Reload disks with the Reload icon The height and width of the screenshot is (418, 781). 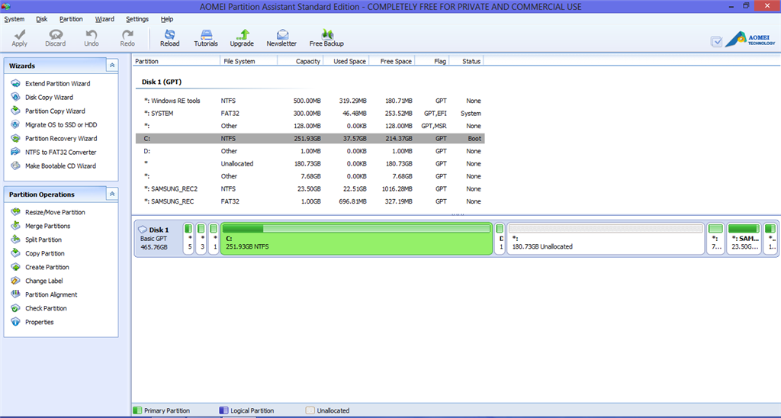point(169,34)
